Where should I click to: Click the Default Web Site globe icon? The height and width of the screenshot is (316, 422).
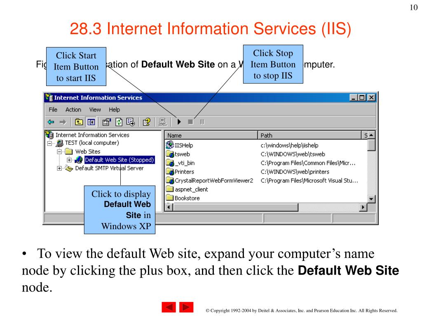click(x=79, y=160)
